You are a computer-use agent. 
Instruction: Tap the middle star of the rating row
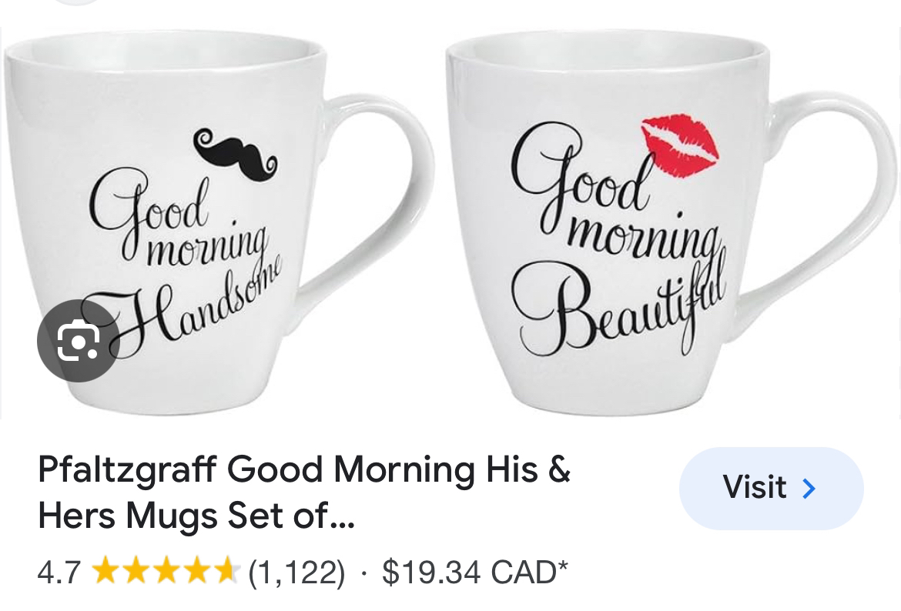[165, 569]
